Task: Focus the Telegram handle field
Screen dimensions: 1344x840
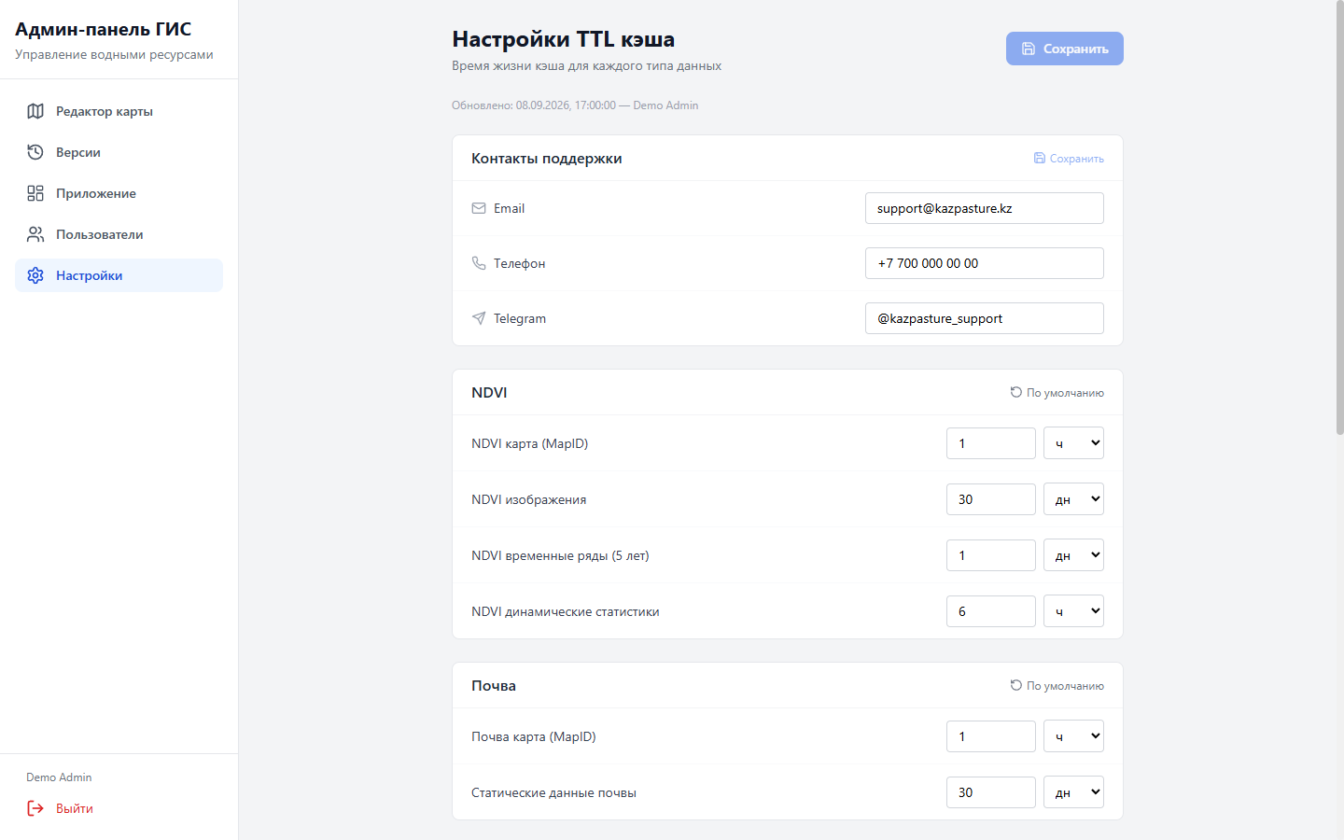Action: pos(985,318)
